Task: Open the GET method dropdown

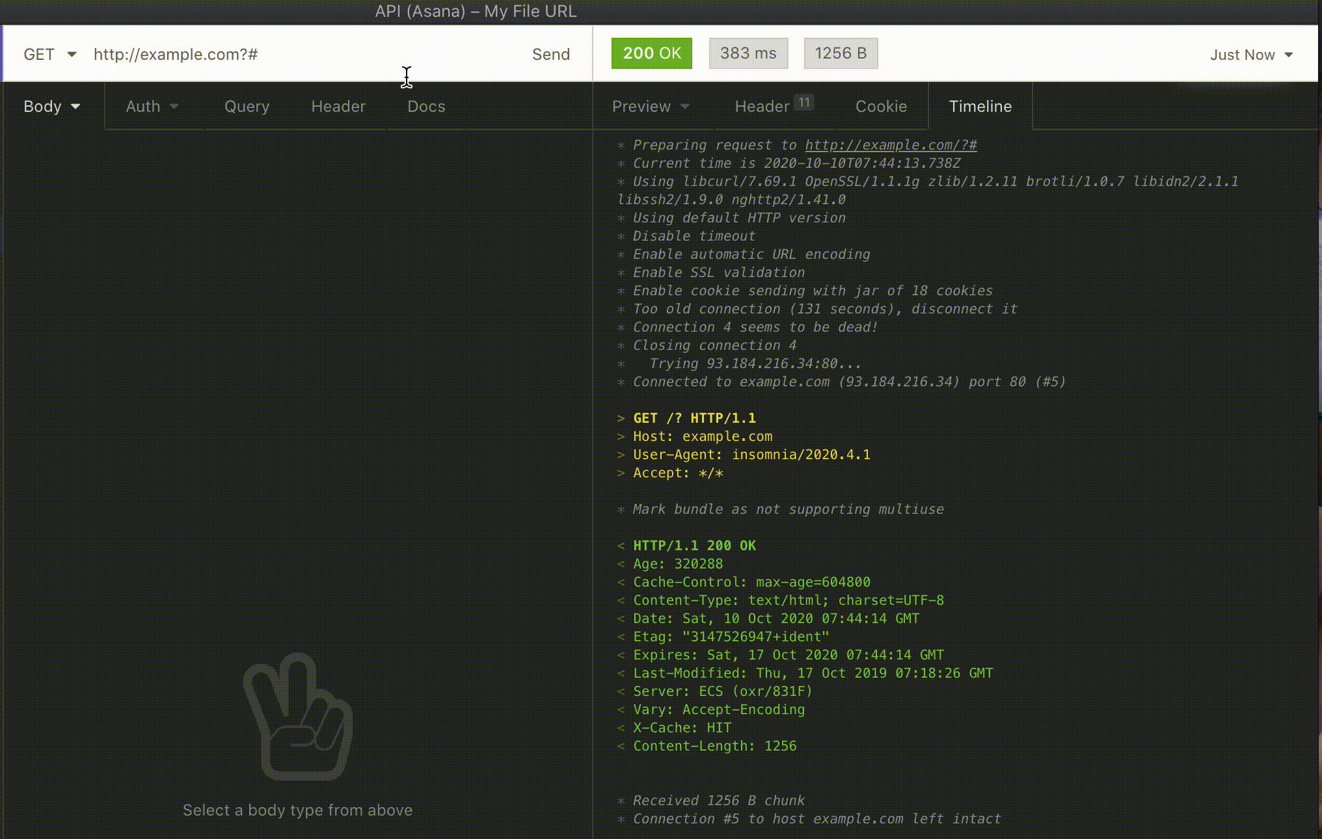Action: 50,54
